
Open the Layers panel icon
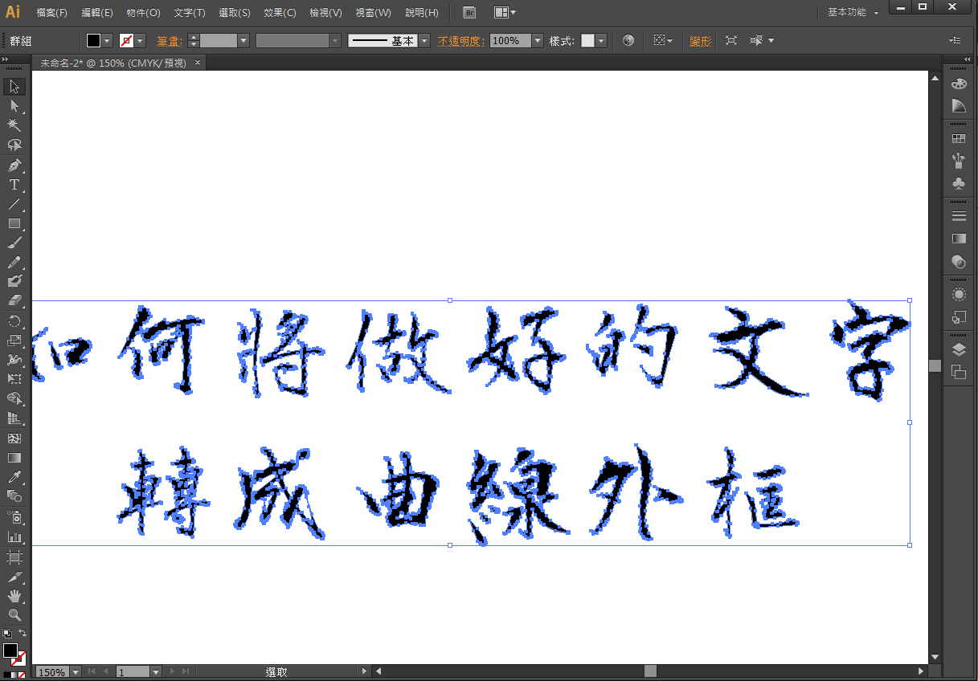click(958, 349)
